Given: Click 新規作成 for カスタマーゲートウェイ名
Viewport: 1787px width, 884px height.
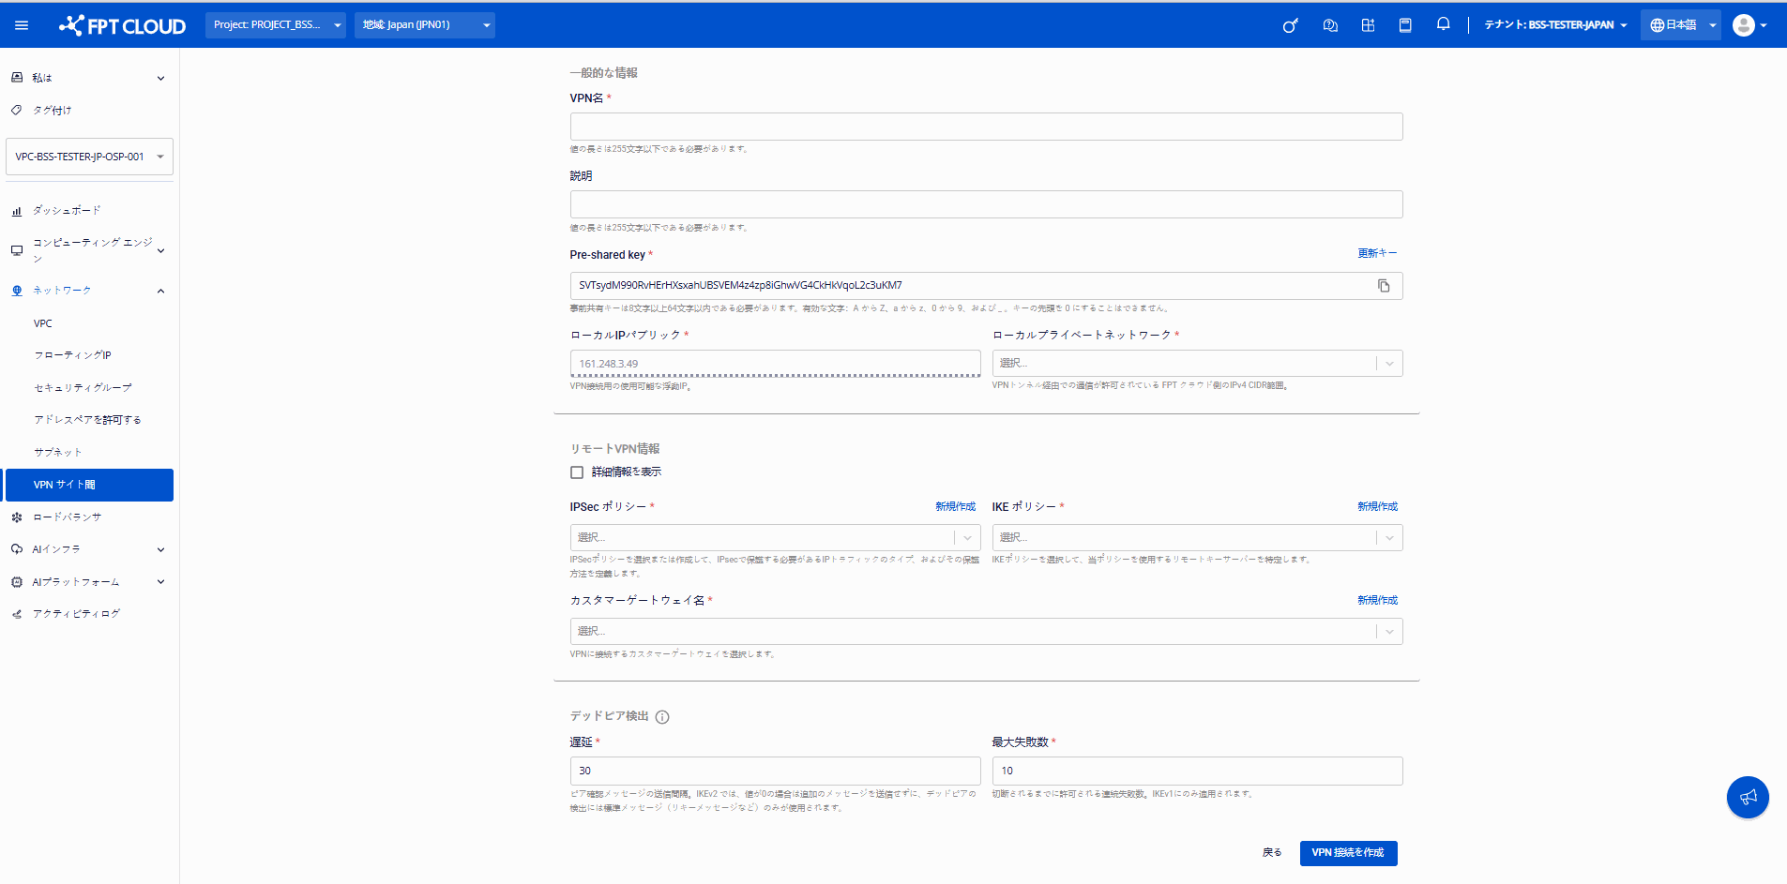Looking at the screenshot, I should pyautogui.click(x=1377, y=600).
